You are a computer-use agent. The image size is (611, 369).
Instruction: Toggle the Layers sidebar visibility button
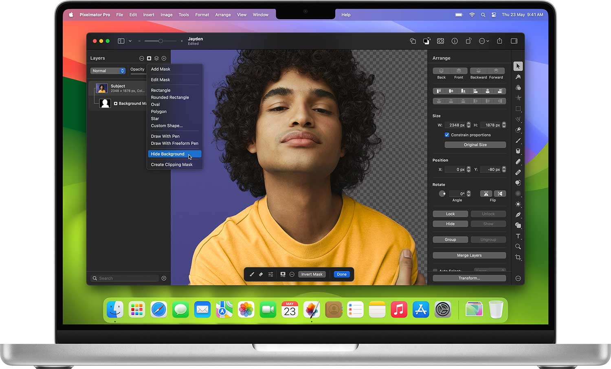point(121,41)
